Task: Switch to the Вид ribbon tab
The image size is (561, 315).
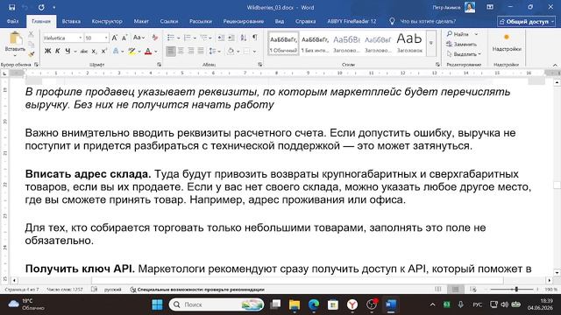Action: tap(280, 21)
